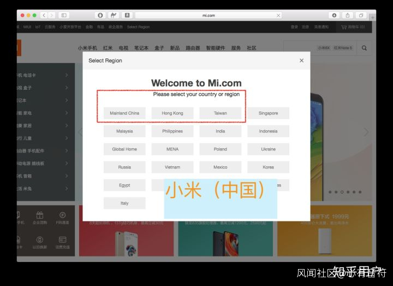The height and width of the screenshot is (286, 393).
Task: Choose Indonesia region
Action: (268, 131)
